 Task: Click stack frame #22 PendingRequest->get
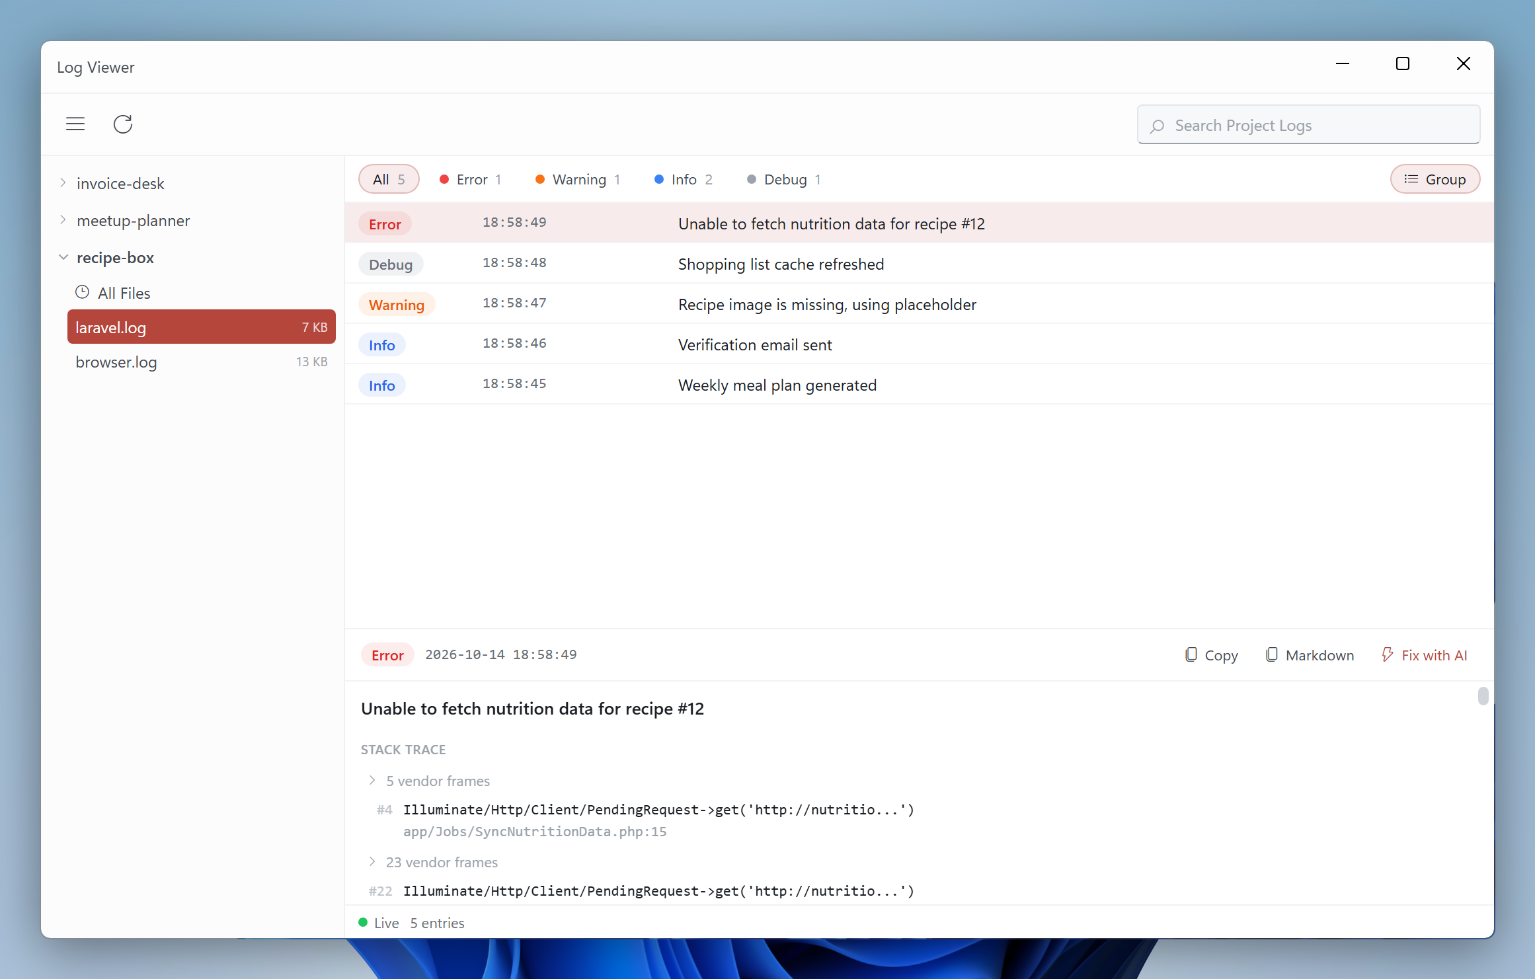(658, 891)
